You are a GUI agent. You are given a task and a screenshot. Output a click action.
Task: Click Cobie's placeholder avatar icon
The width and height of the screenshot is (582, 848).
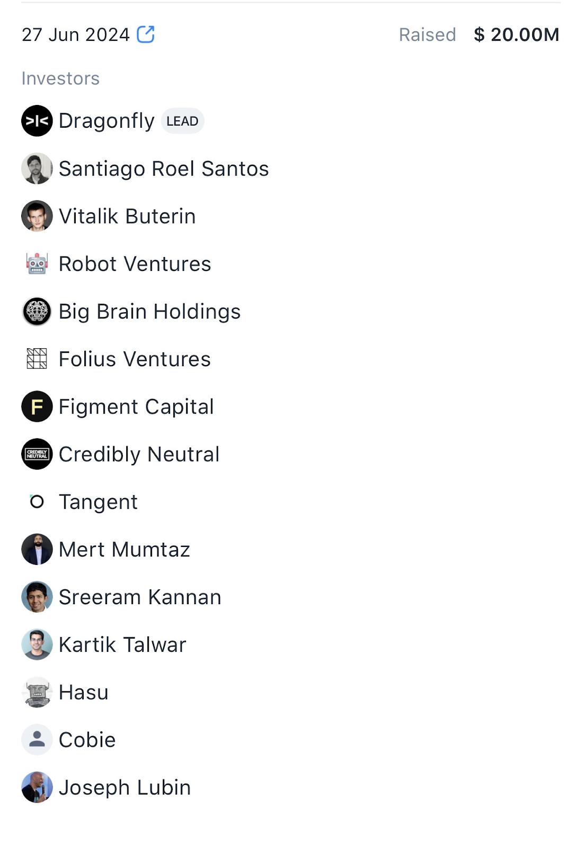[x=37, y=739]
